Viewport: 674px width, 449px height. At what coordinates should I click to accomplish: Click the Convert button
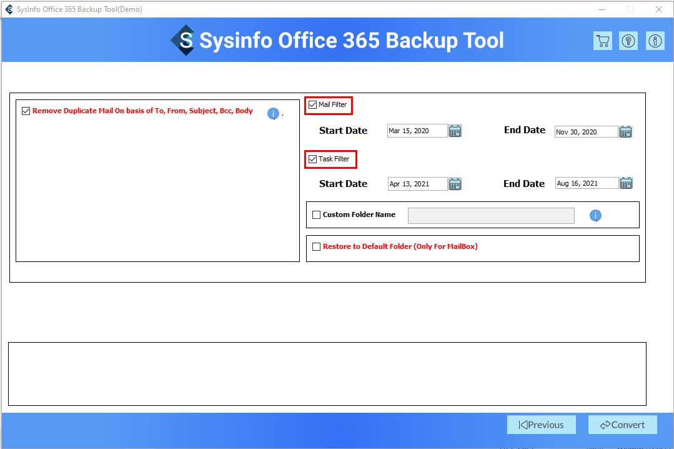click(622, 425)
